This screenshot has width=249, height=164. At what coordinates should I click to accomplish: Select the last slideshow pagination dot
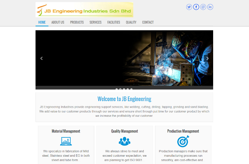pyautogui.click(x=131, y=89)
